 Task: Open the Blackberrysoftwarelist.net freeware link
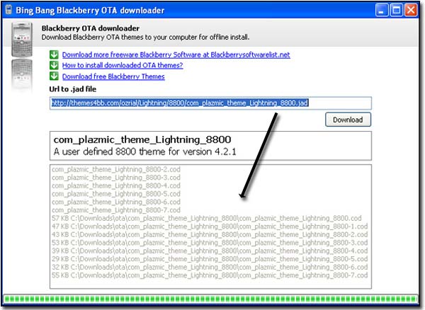click(176, 54)
